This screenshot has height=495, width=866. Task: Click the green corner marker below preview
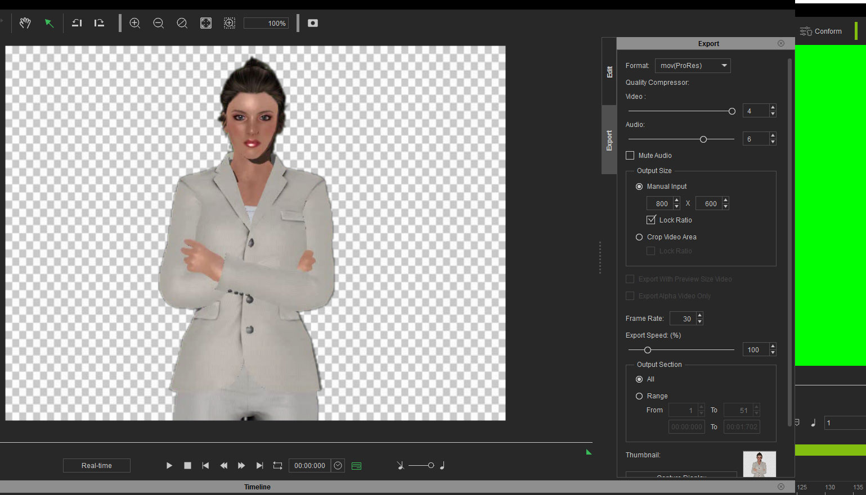[589, 452]
